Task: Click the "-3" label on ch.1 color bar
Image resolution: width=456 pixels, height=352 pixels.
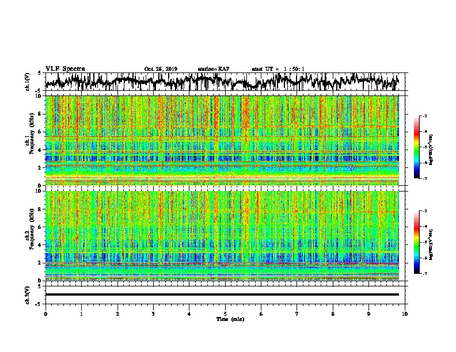Action: tap(425, 116)
